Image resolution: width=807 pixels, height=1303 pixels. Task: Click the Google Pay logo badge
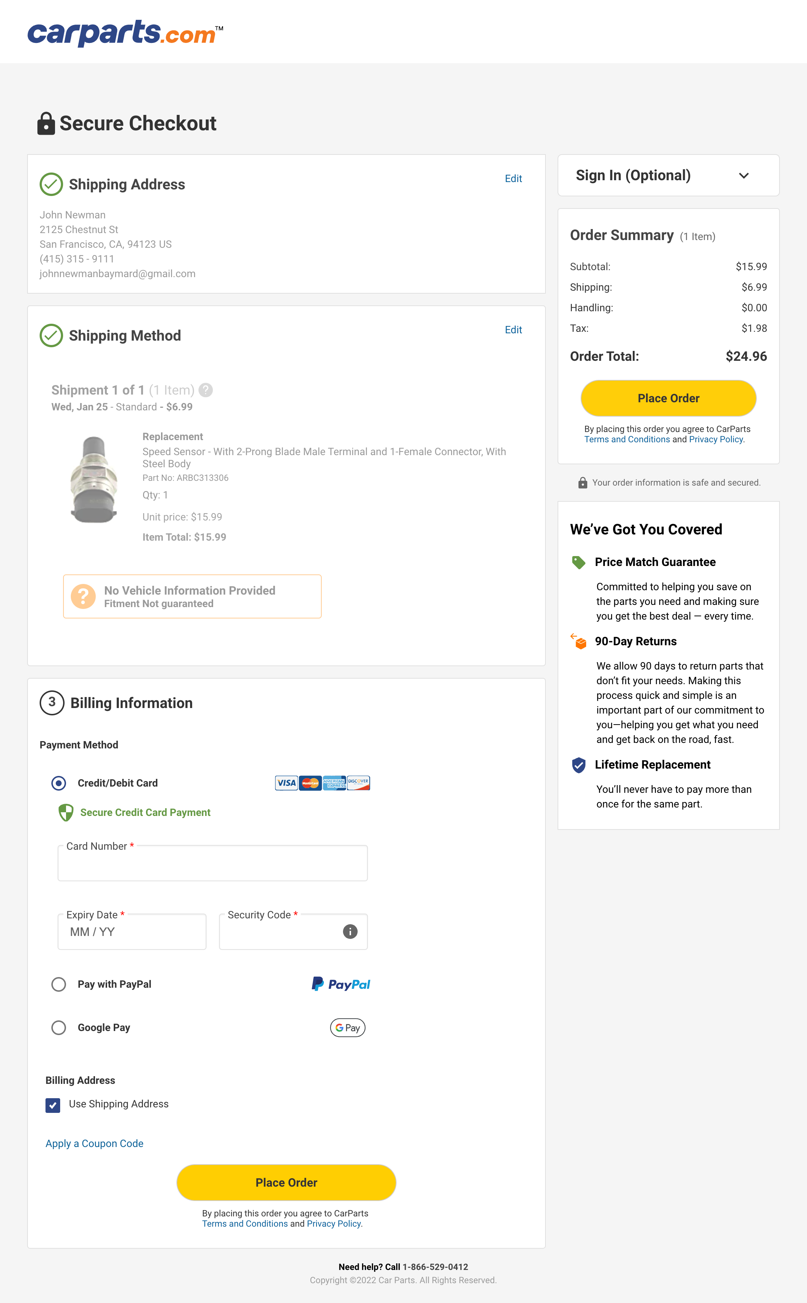coord(347,1027)
